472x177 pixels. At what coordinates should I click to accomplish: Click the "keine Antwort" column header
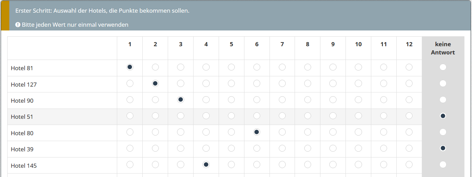(x=443, y=48)
